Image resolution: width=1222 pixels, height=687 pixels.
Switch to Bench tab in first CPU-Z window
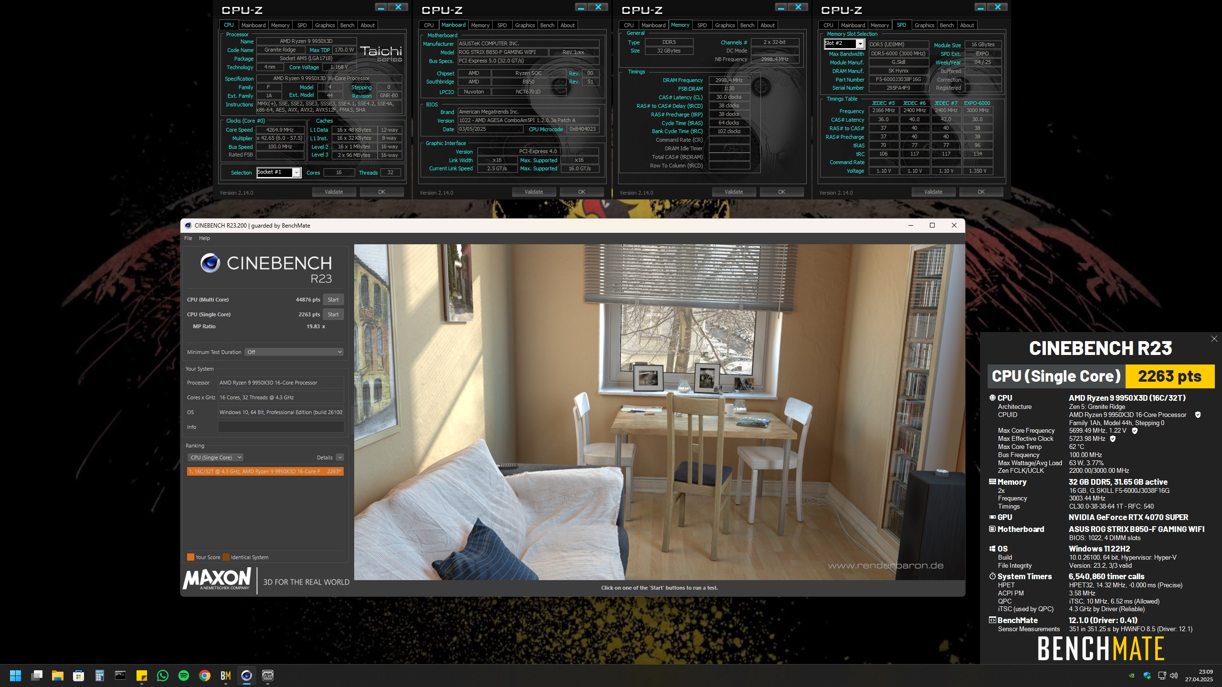click(x=347, y=25)
